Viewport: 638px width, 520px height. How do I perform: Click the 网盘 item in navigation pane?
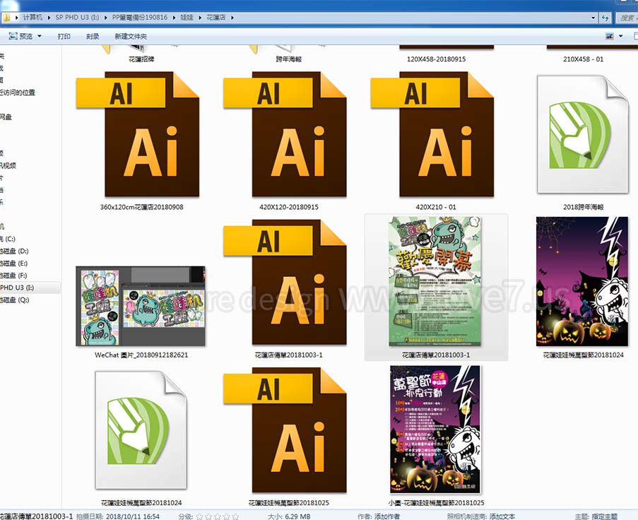click(6, 117)
